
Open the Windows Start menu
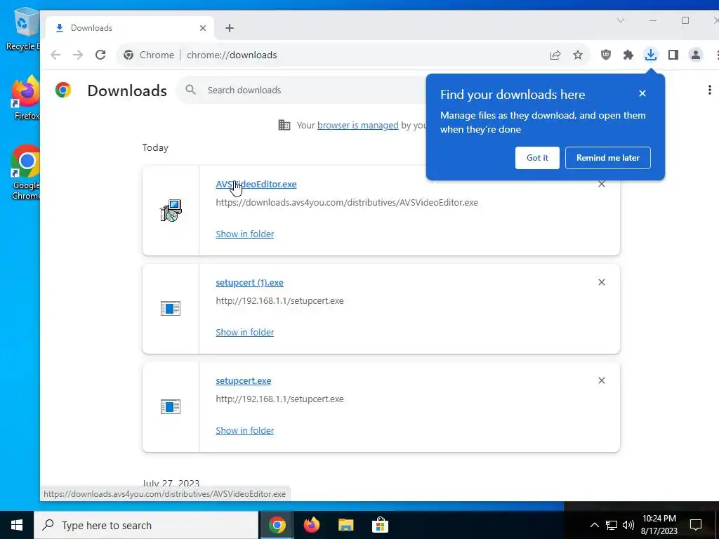pyautogui.click(x=17, y=525)
